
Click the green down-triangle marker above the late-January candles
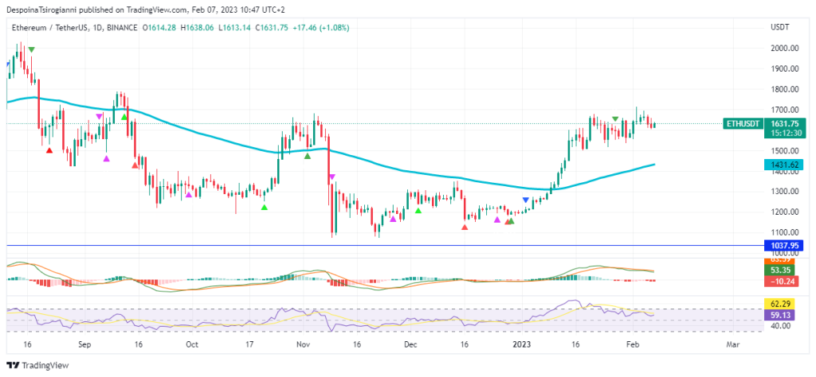pos(615,119)
